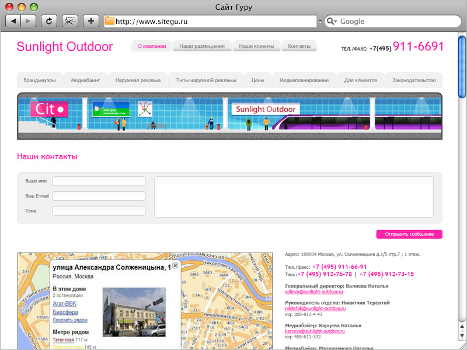Email nikitchik@sunlight-outdoor.ru link
This screenshot has width=467, height=350.
coord(315,309)
